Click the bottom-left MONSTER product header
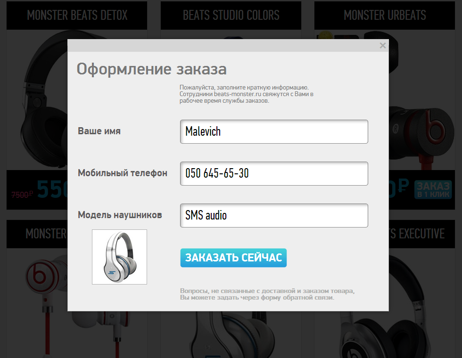Viewport: 462px width, 358px height. tap(37, 234)
